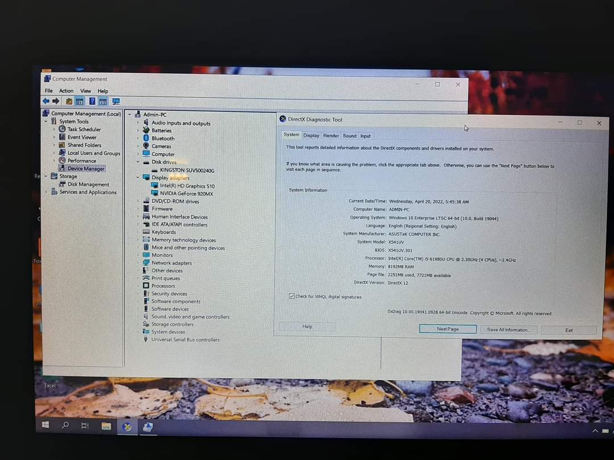This screenshot has width=614, height=460.
Task: Click the Save All Information button
Action: point(508,330)
